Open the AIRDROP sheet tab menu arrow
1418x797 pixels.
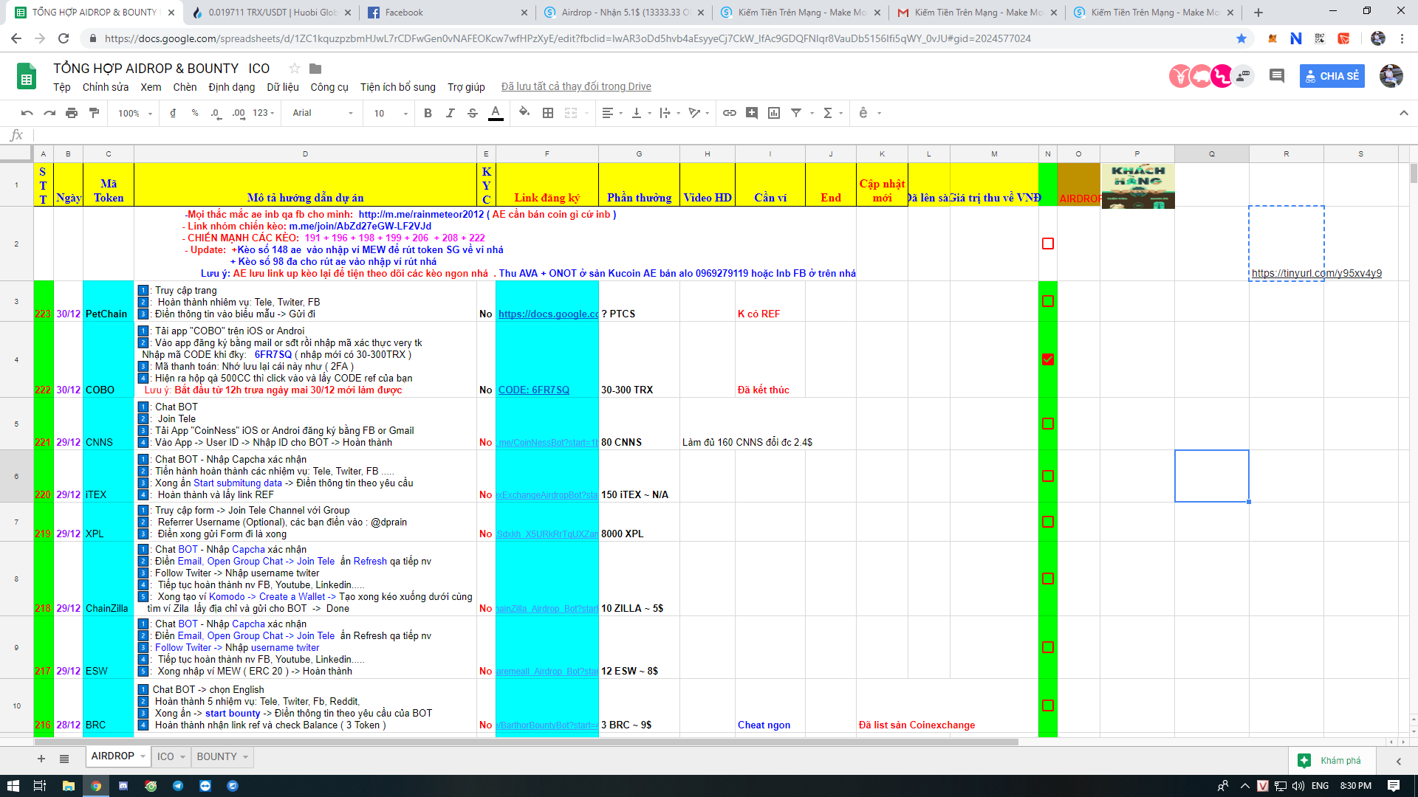click(x=143, y=756)
